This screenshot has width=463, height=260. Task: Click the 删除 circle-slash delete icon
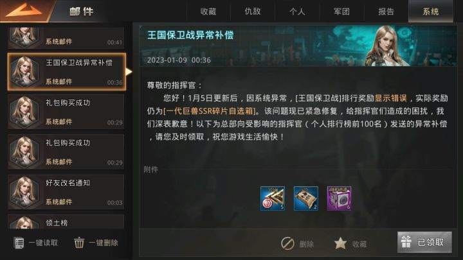tap(287, 243)
